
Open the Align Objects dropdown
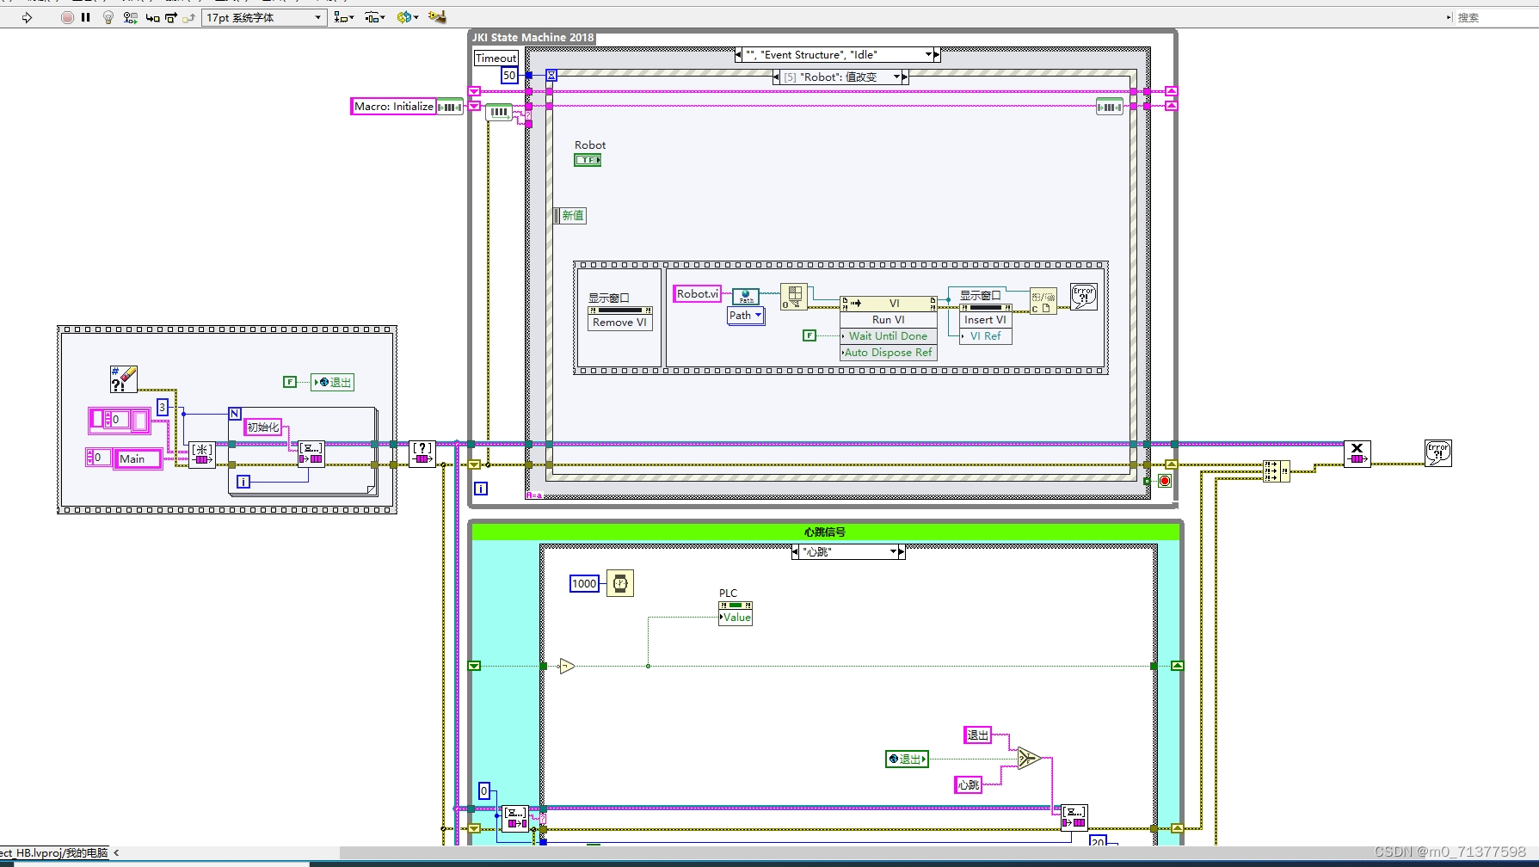344,17
